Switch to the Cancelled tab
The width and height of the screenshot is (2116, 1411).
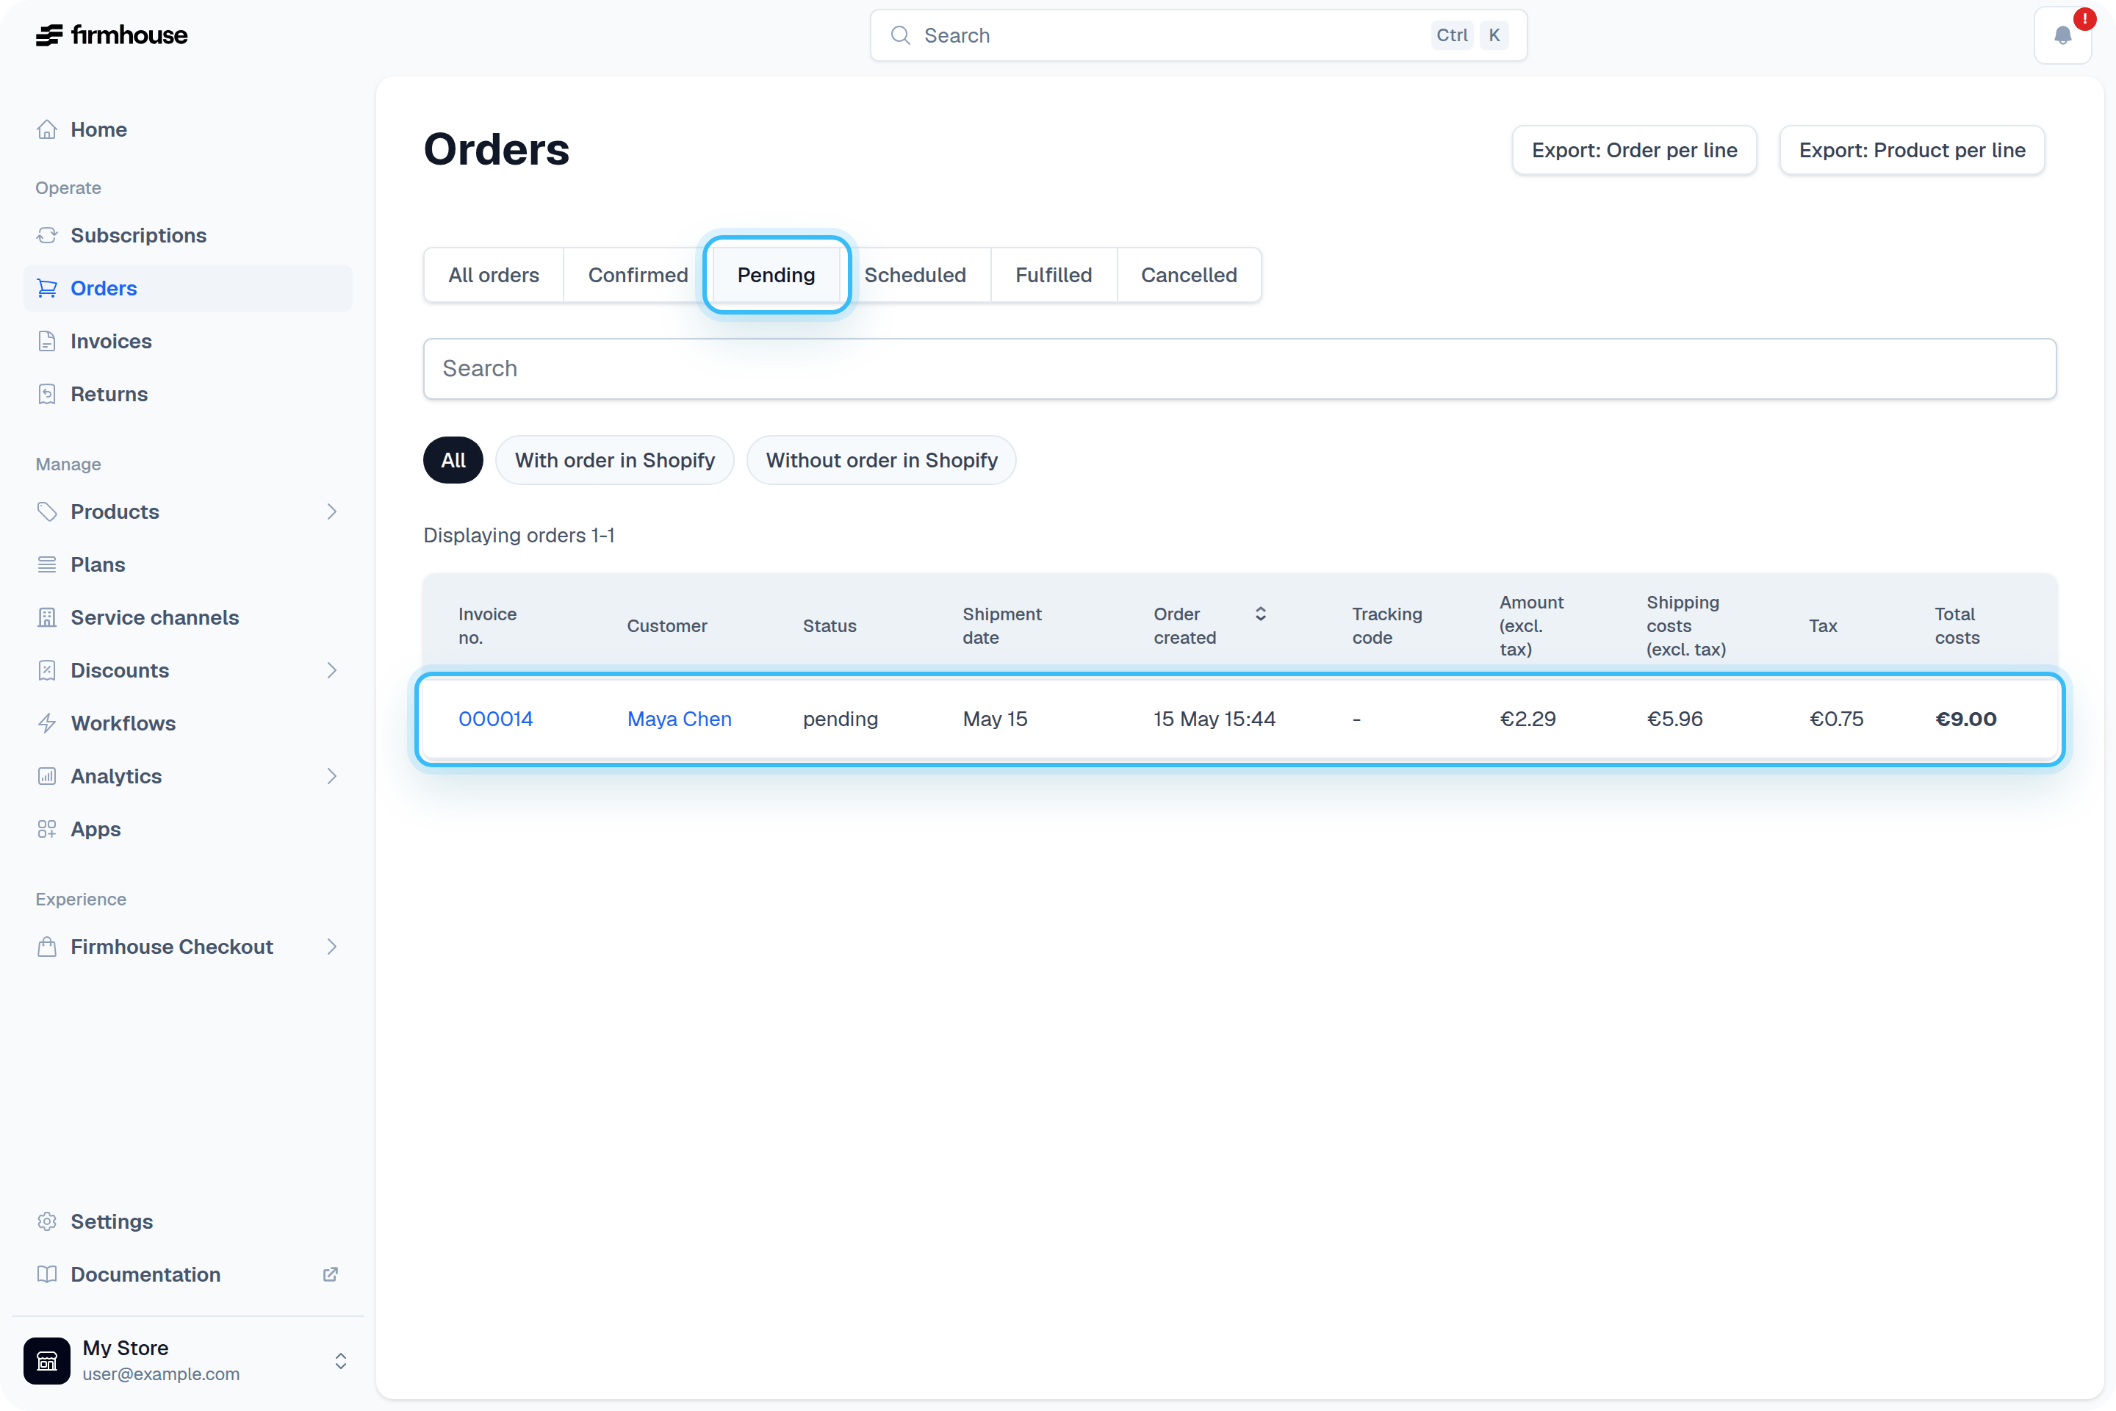point(1189,274)
